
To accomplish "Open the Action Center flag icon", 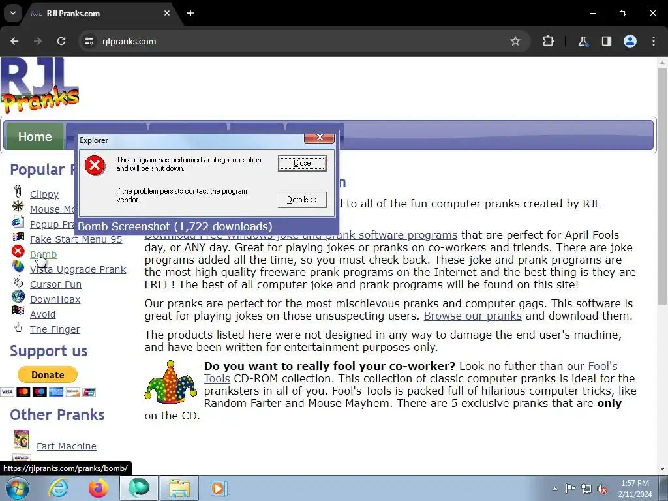I will click(570, 489).
